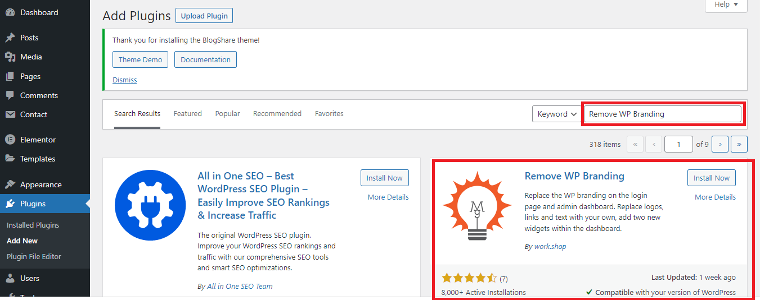Click the Add Plugins page heading
Viewport: 760px width, 300px height.
137,16
